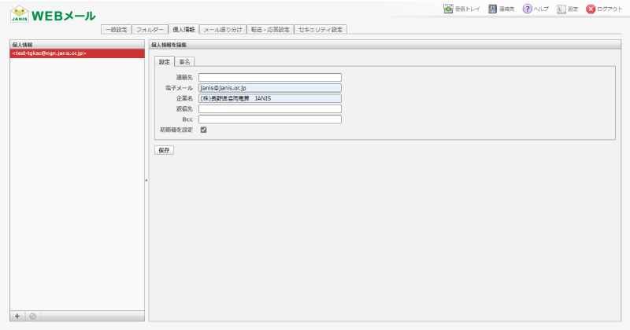Image resolution: width=630 pixels, height=330 pixels.
Task: Click the 個人情報を編集 panel header
Action: pyautogui.click(x=385, y=45)
